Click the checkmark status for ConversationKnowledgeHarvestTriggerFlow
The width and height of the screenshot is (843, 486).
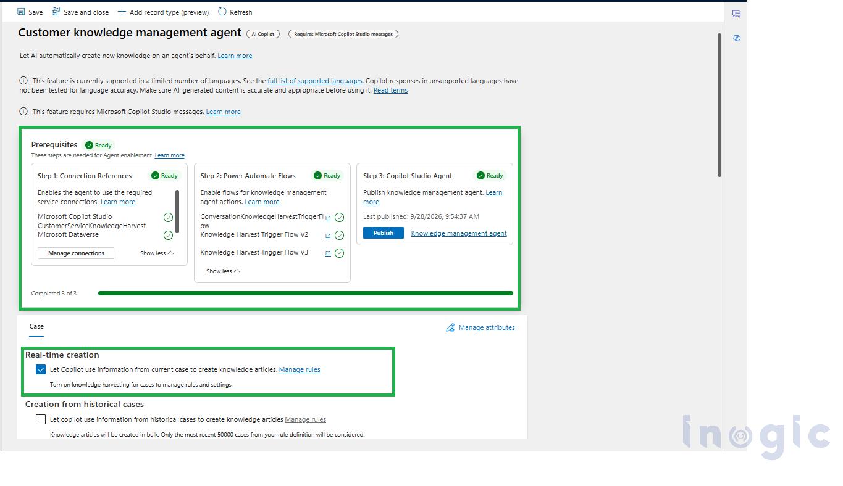point(339,217)
